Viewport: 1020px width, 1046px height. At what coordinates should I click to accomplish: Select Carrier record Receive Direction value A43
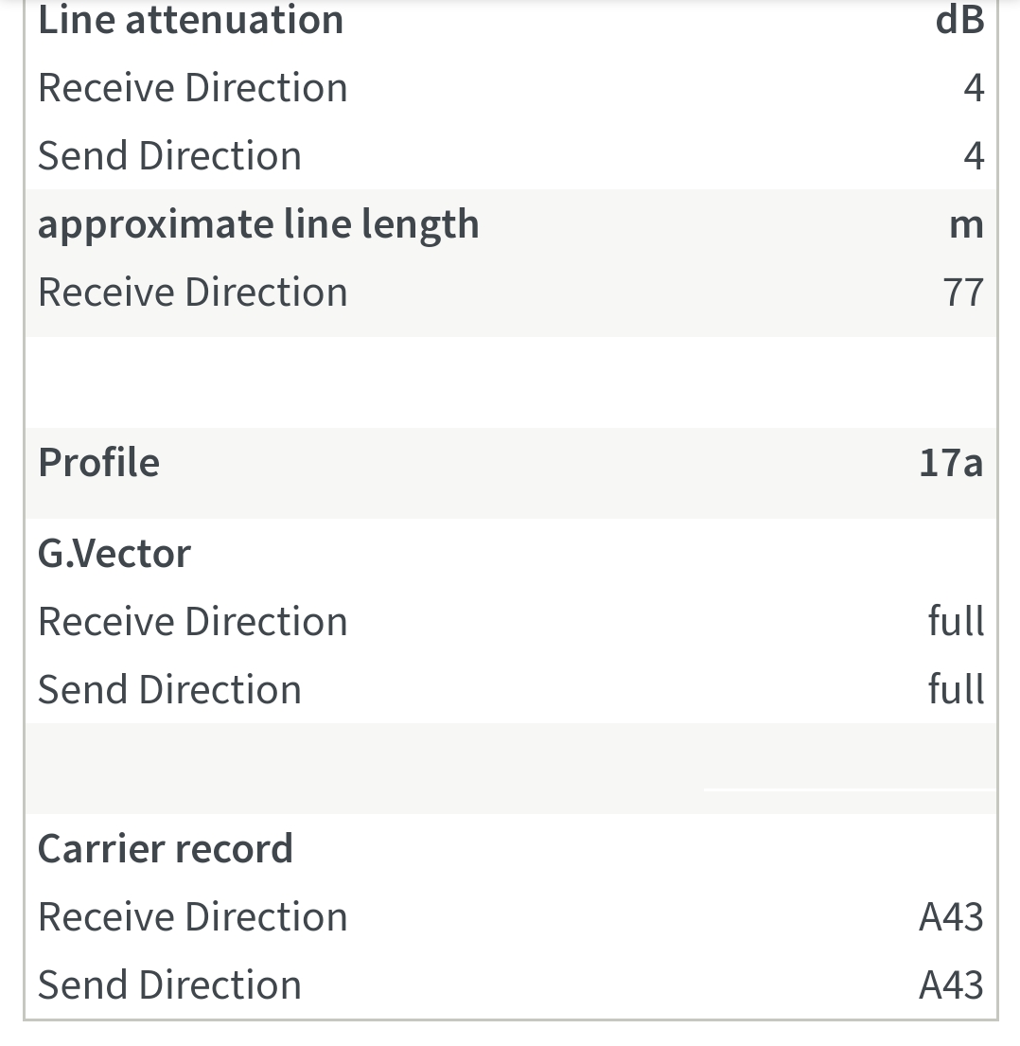[x=951, y=917]
